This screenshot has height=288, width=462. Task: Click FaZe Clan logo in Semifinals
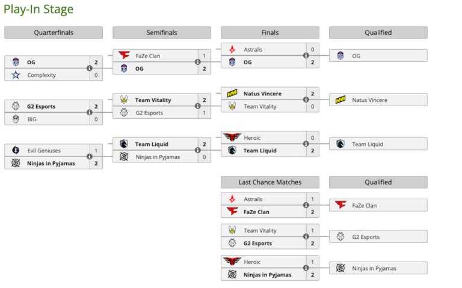coord(124,56)
